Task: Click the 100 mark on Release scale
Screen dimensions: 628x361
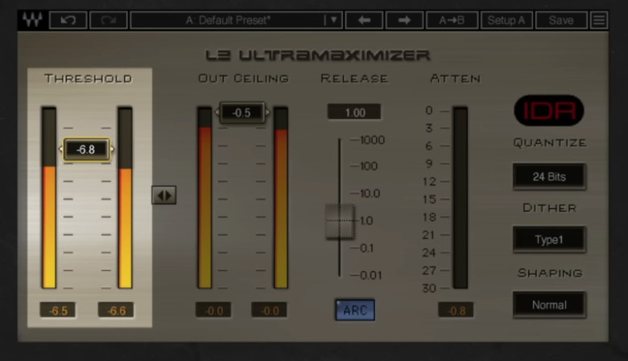Action: pyautogui.click(x=369, y=166)
